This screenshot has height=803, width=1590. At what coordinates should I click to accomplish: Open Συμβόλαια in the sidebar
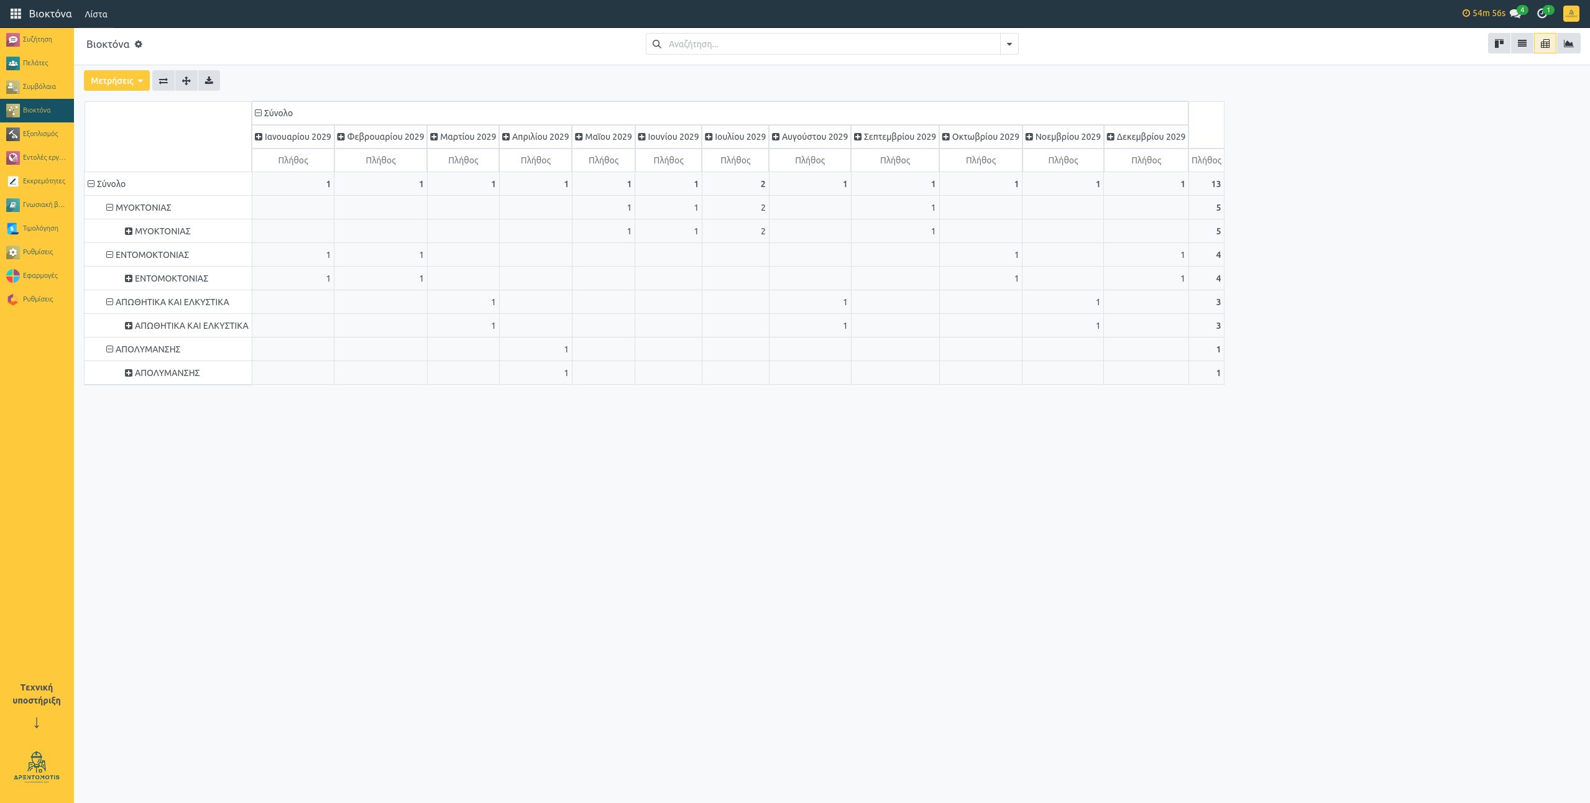tap(39, 86)
